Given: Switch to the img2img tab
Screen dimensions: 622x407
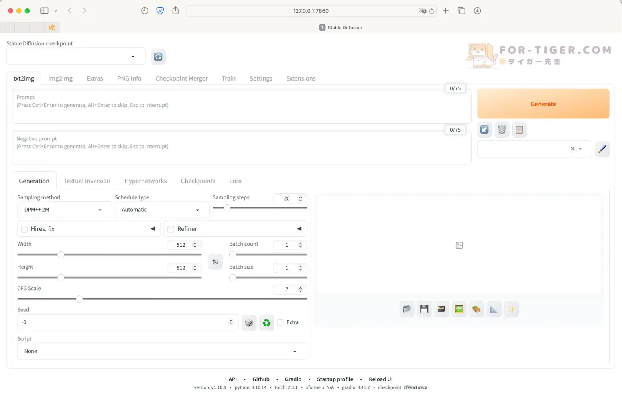Looking at the screenshot, I should coord(61,79).
